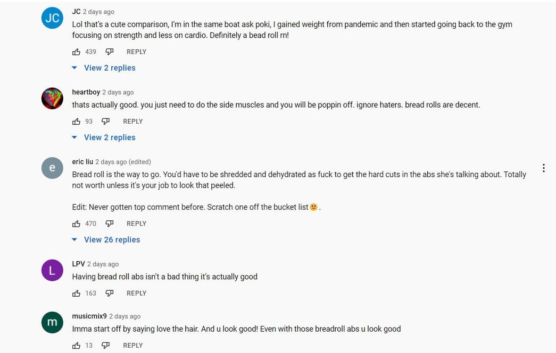This screenshot has width=556, height=353.
Task: Expand JC's 2 replies
Action: [110, 67]
